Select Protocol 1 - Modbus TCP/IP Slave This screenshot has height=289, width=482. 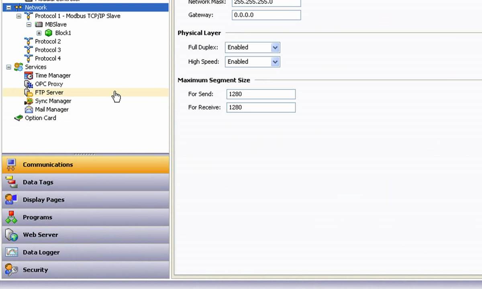tap(78, 16)
